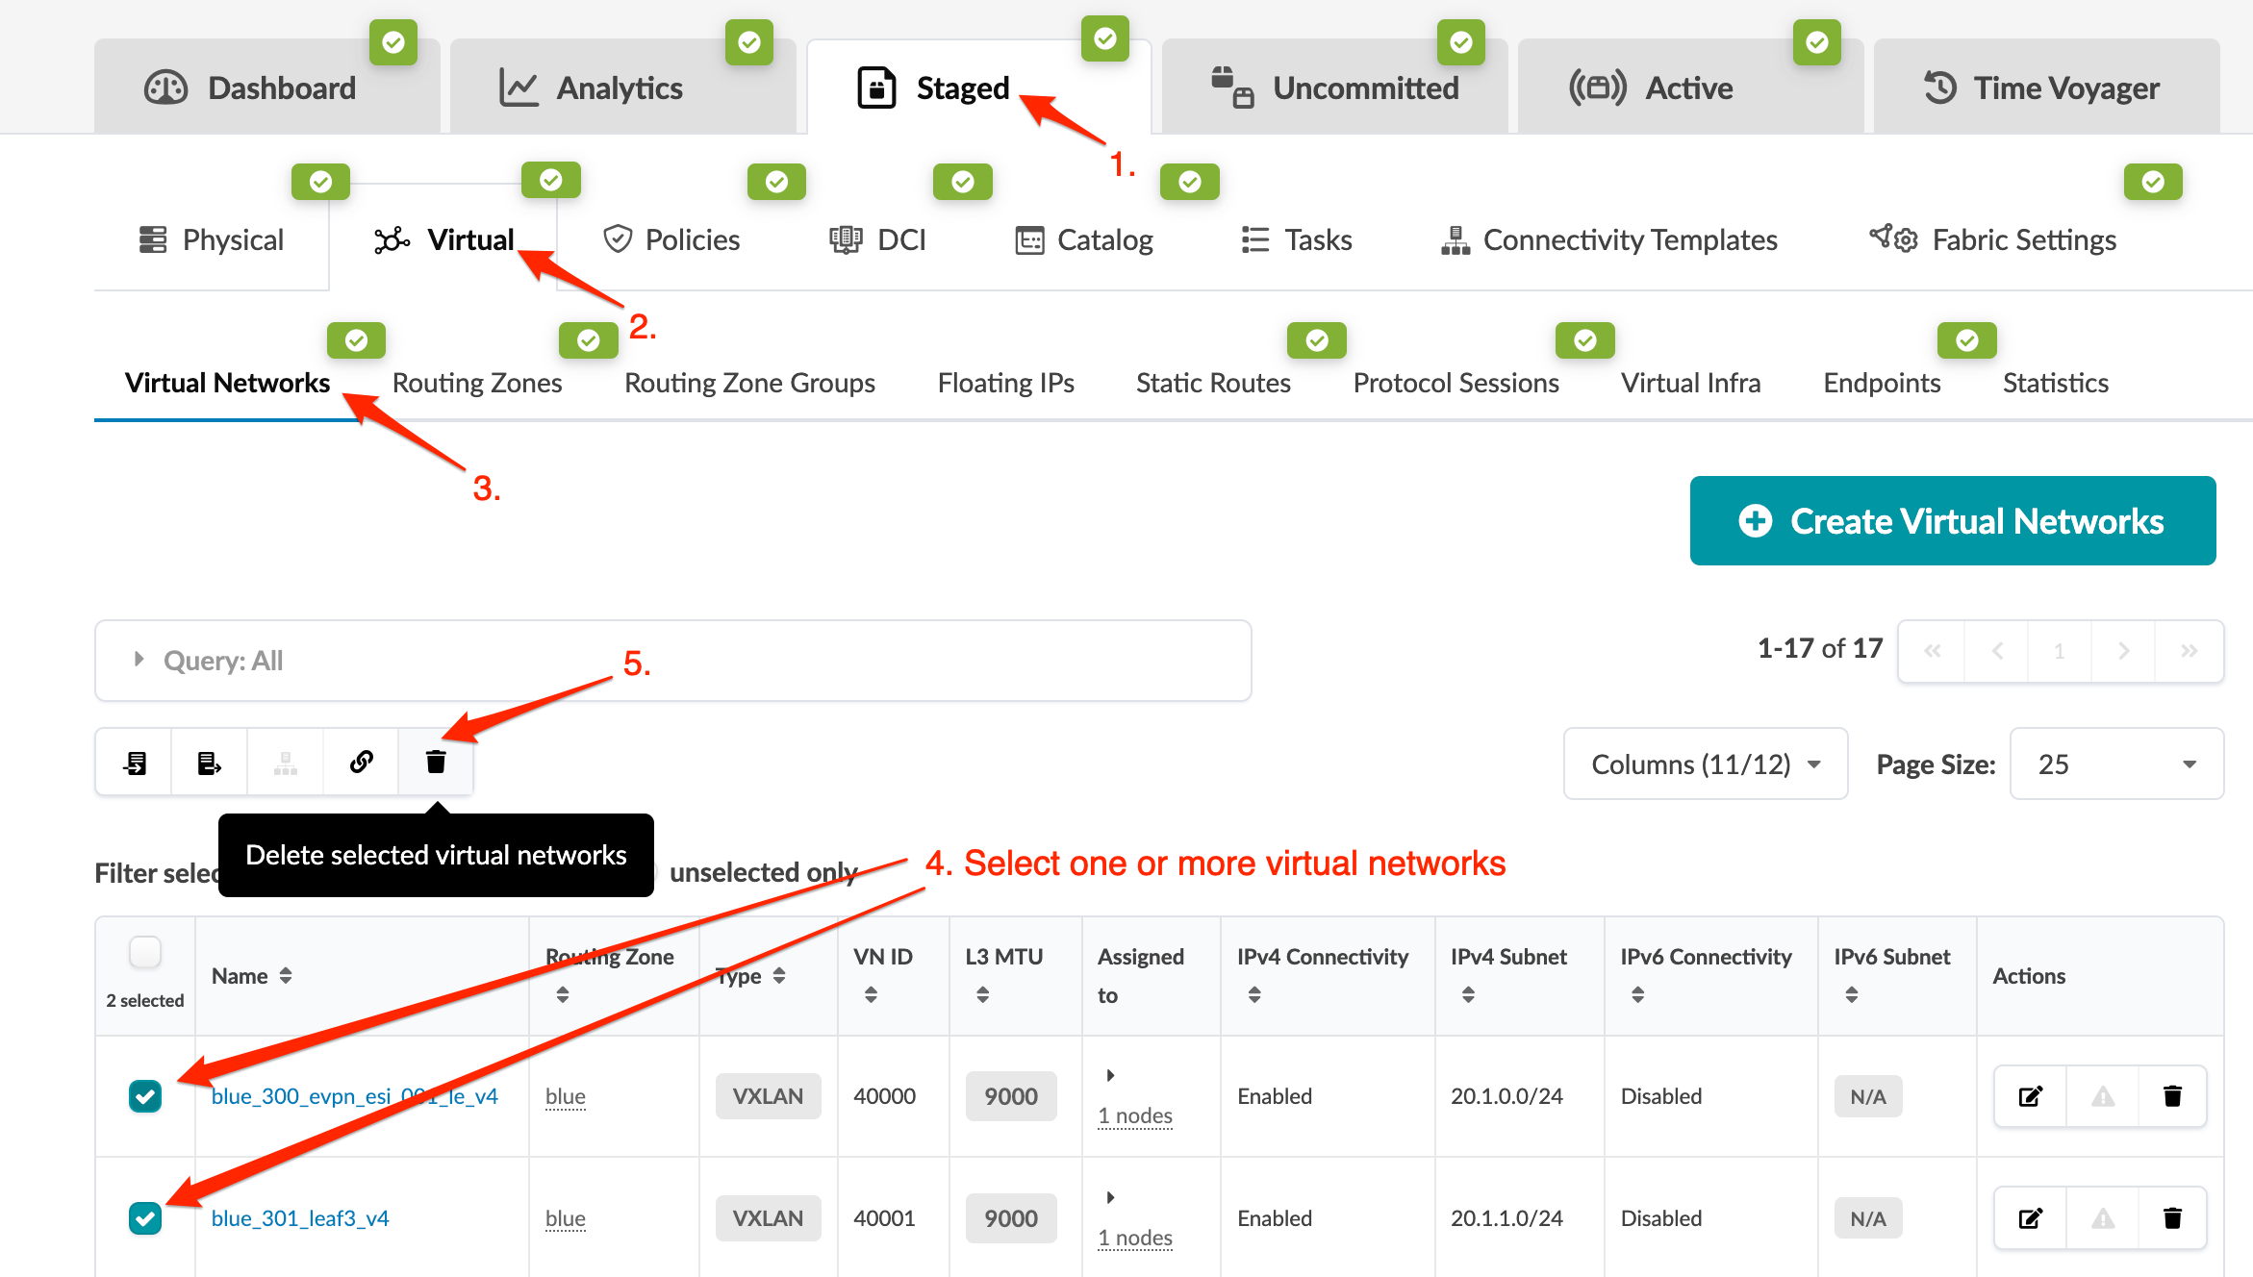Uncheck the blue_300_evpn_esi_001_le_v4 row checkbox
Image resolution: width=2253 pixels, height=1277 pixels.
tap(145, 1096)
